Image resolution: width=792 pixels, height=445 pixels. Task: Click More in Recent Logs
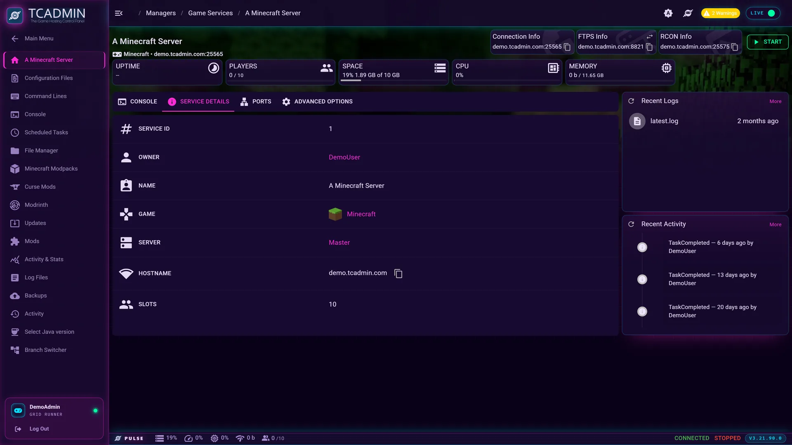(775, 101)
